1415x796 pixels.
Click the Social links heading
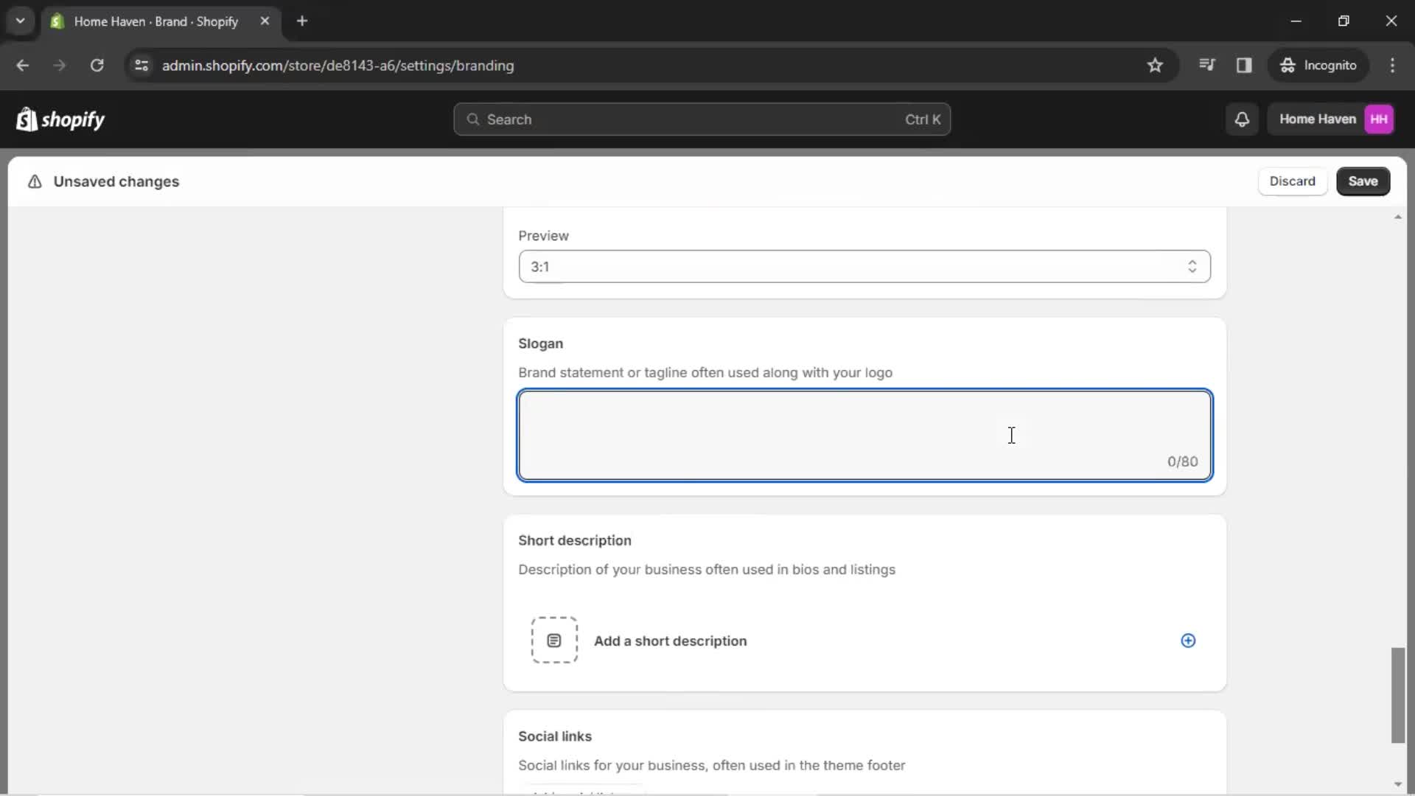coord(554,736)
